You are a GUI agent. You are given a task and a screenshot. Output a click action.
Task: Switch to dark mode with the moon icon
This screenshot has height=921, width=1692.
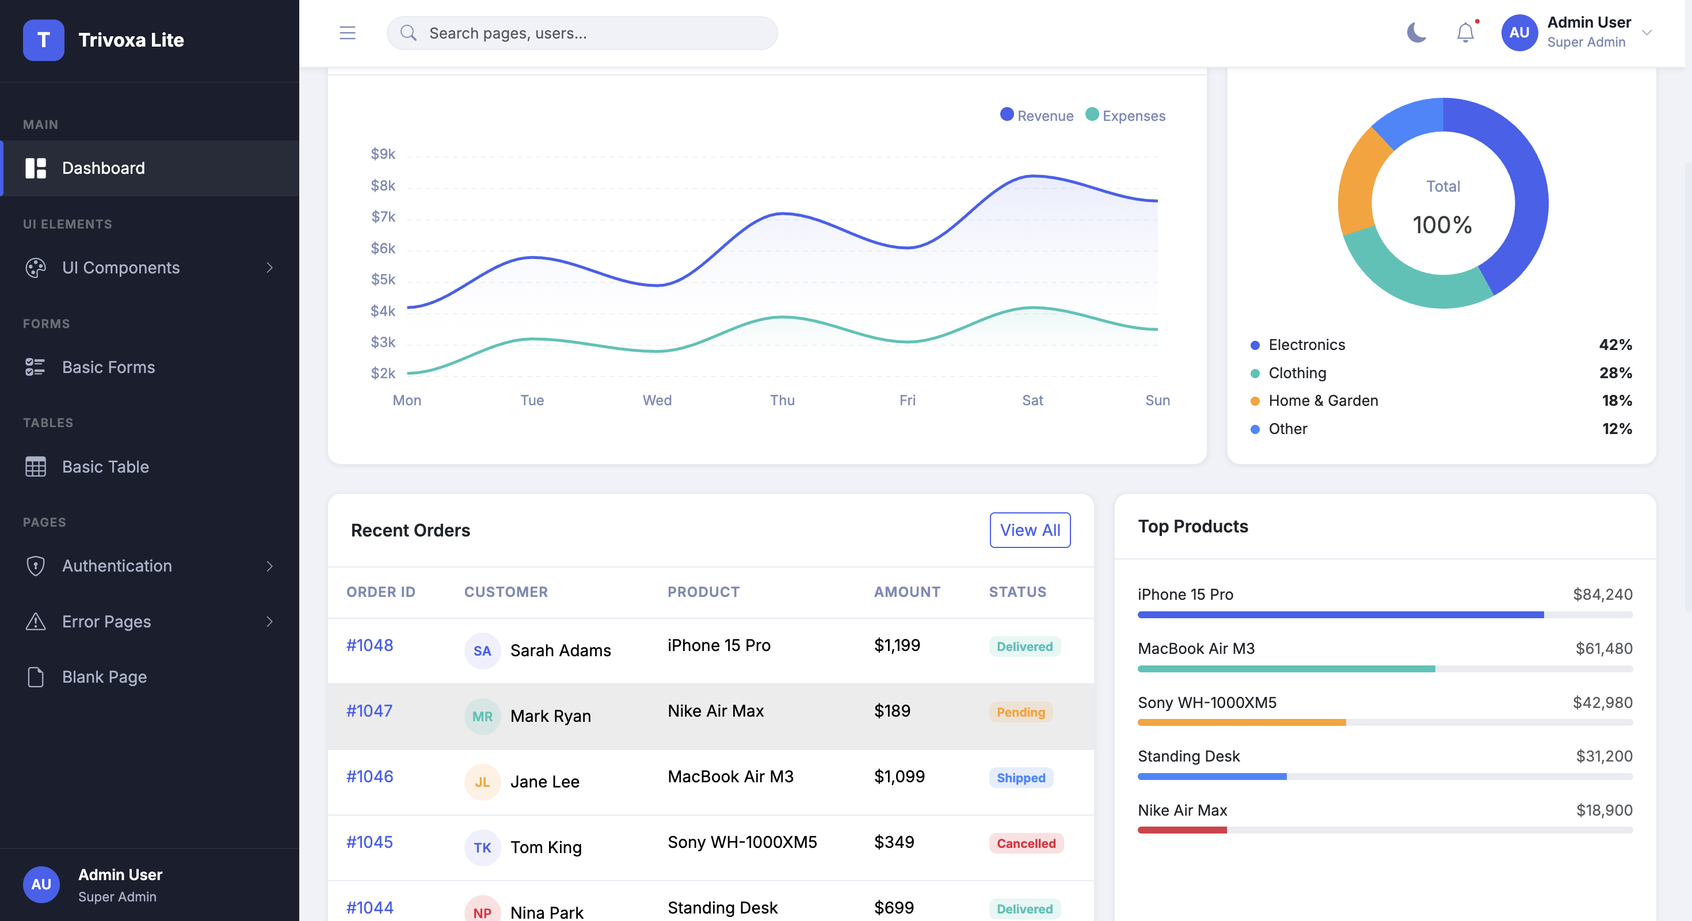click(1416, 33)
